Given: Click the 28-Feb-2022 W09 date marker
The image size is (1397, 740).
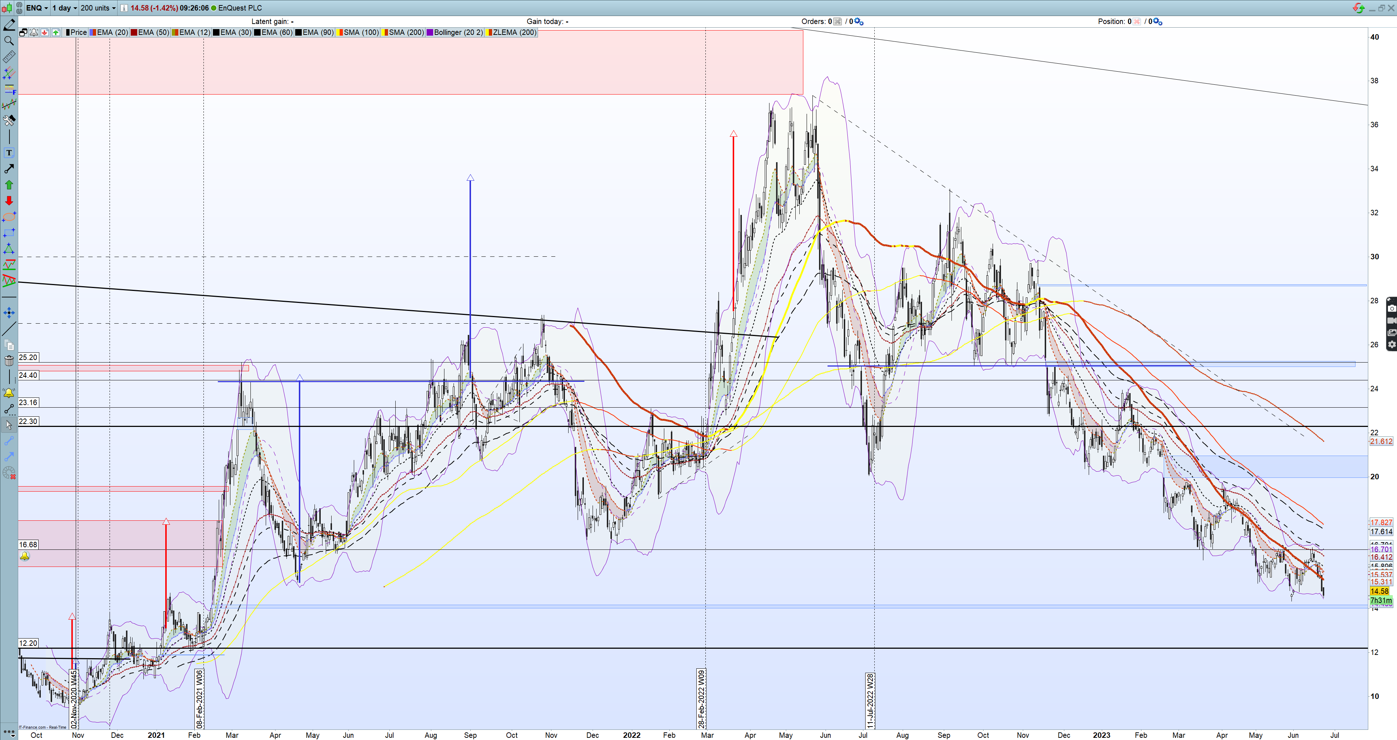Looking at the screenshot, I should (x=701, y=699).
